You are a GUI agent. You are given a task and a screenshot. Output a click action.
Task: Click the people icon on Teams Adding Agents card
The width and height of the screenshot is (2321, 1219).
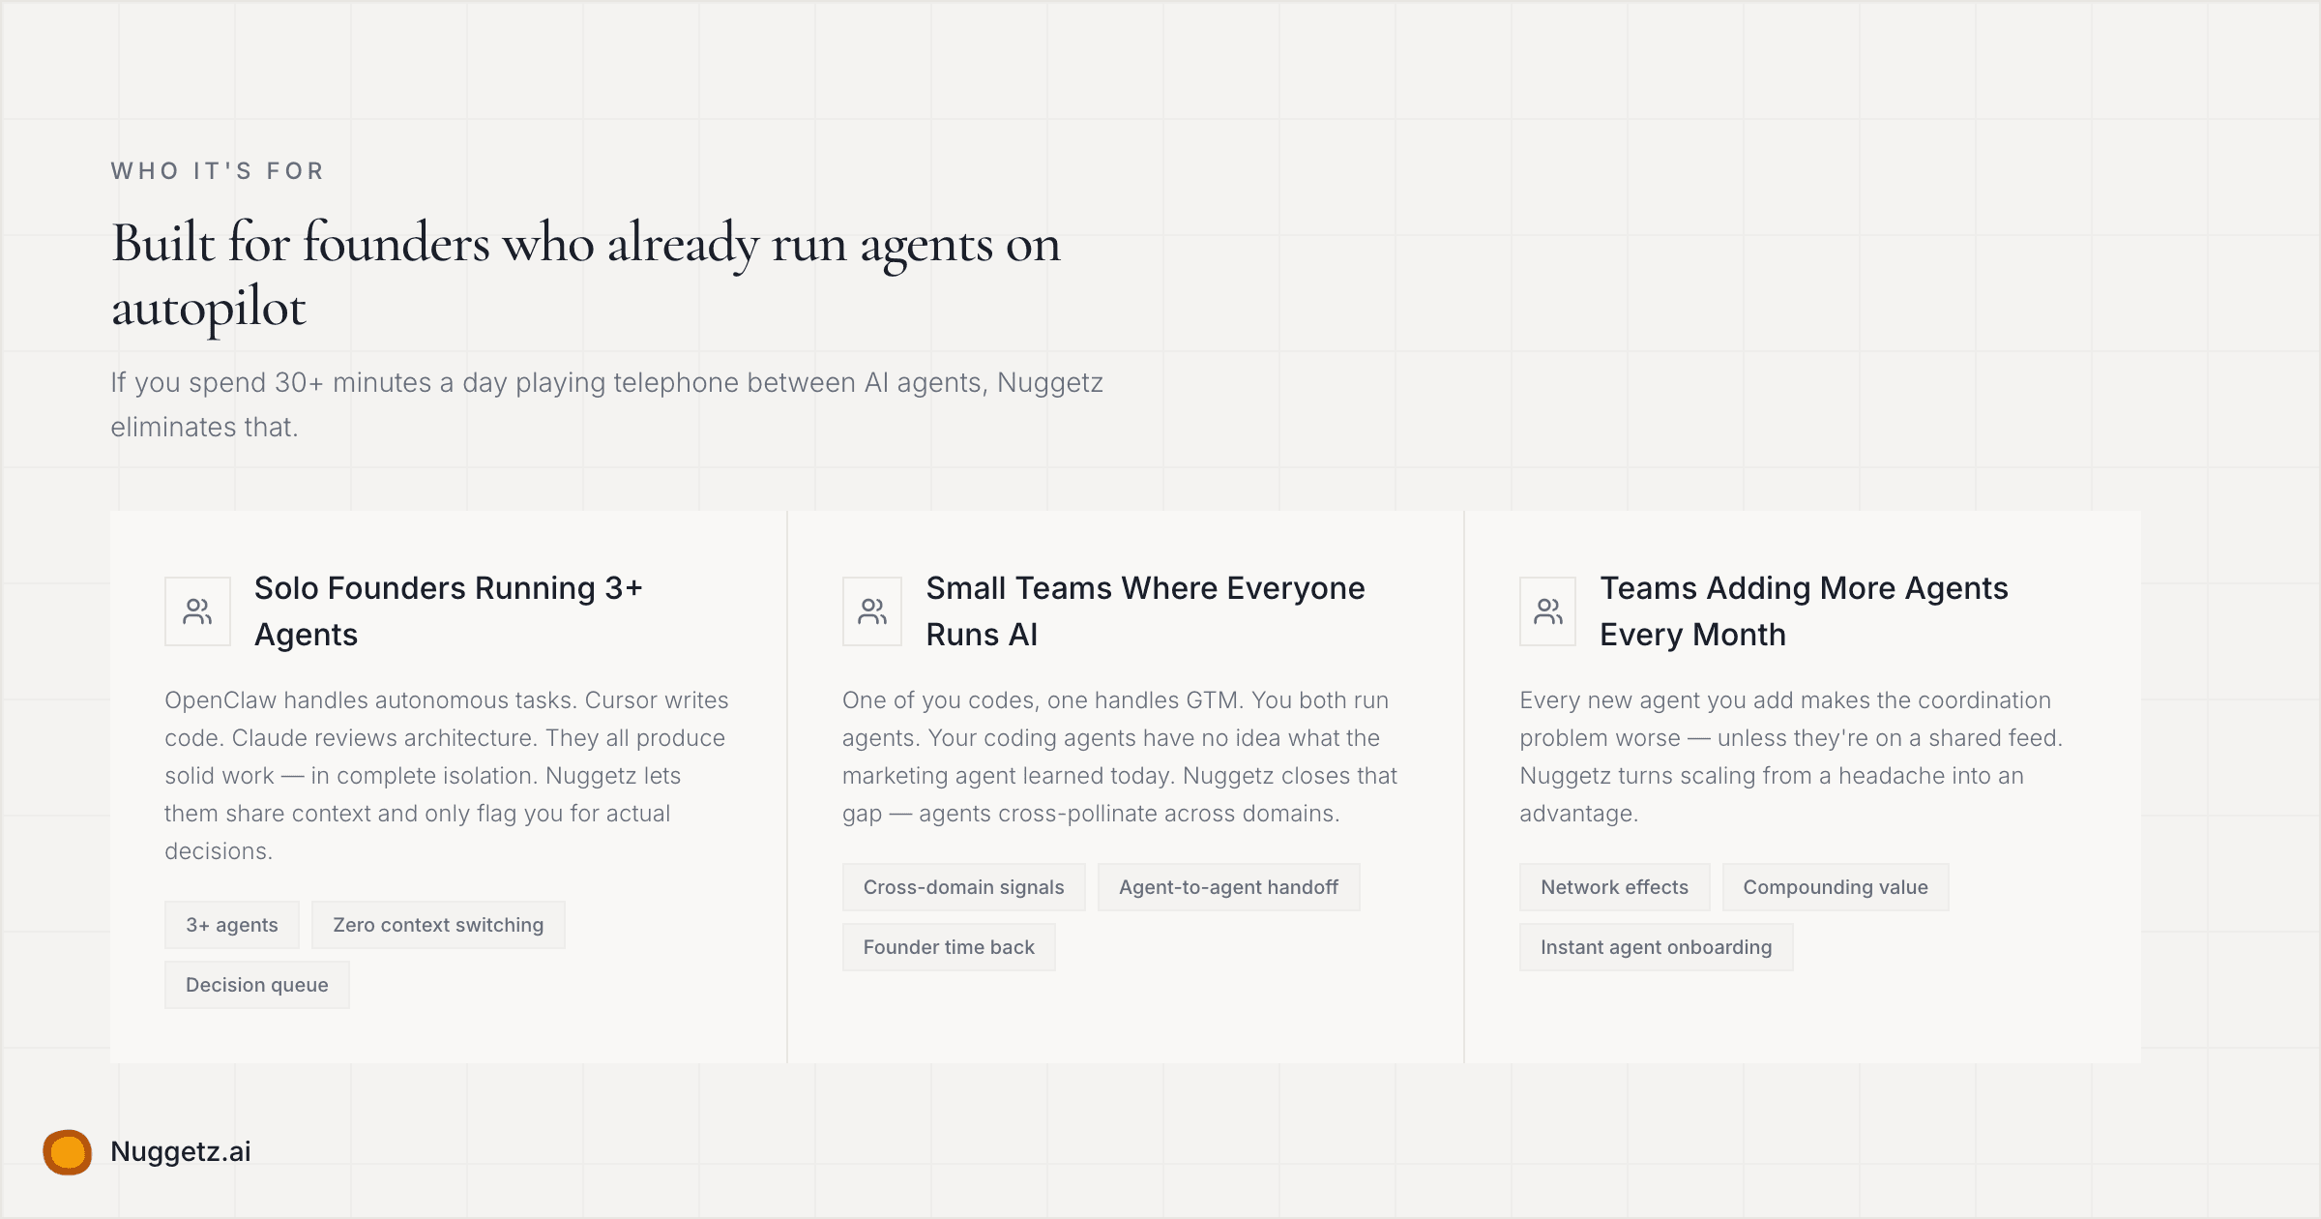click(x=1546, y=610)
